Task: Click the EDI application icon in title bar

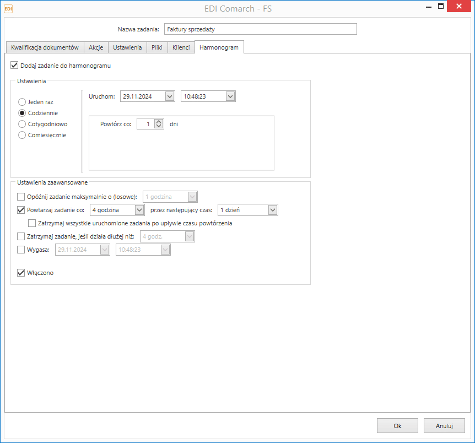Action: (8, 9)
